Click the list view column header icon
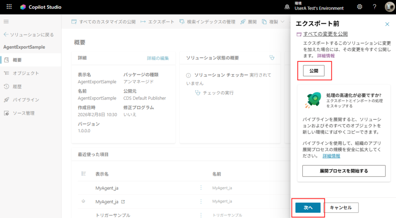 click(84, 174)
